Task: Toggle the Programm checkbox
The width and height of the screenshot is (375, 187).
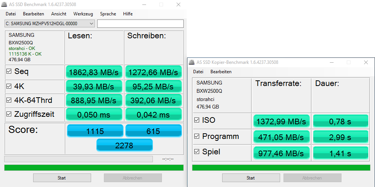Action: 197,136
